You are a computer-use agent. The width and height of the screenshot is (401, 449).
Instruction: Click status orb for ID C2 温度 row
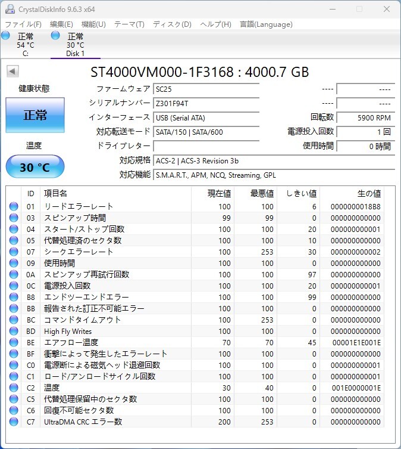point(14,388)
